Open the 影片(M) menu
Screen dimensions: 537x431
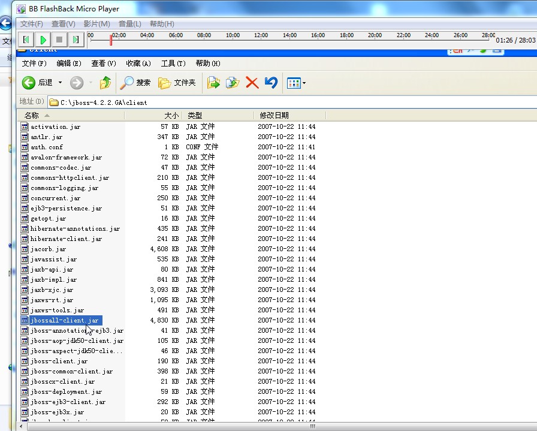(x=97, y=23)
